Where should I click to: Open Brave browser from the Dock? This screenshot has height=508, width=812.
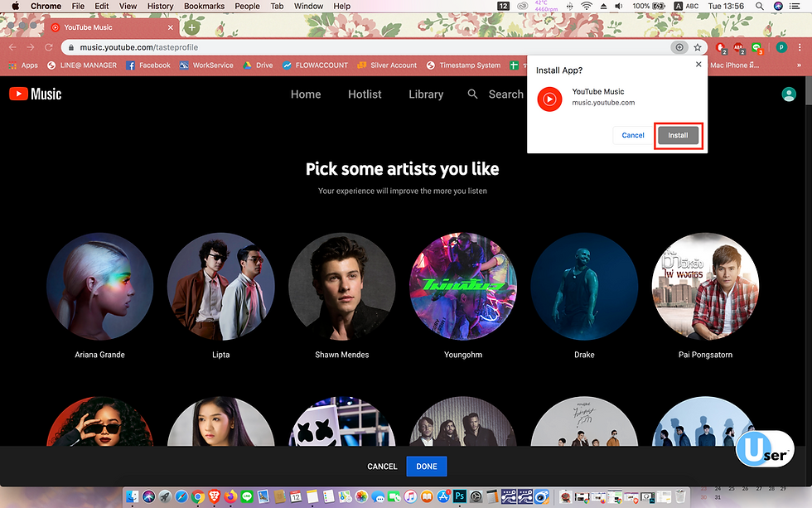coord(214,496)
